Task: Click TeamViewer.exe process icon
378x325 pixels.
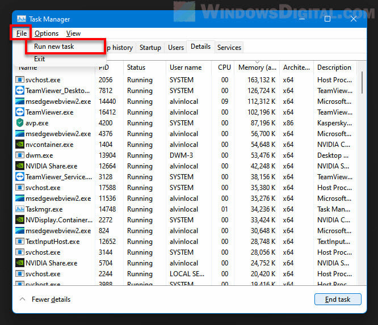Action: (x=20, y=112)
